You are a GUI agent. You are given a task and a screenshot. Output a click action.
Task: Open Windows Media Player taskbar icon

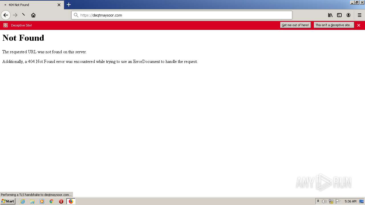(42, 201)
